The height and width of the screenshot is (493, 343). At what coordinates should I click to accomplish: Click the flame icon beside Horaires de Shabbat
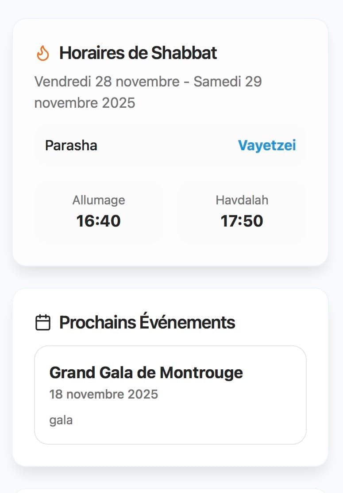[x=42, y=53]
